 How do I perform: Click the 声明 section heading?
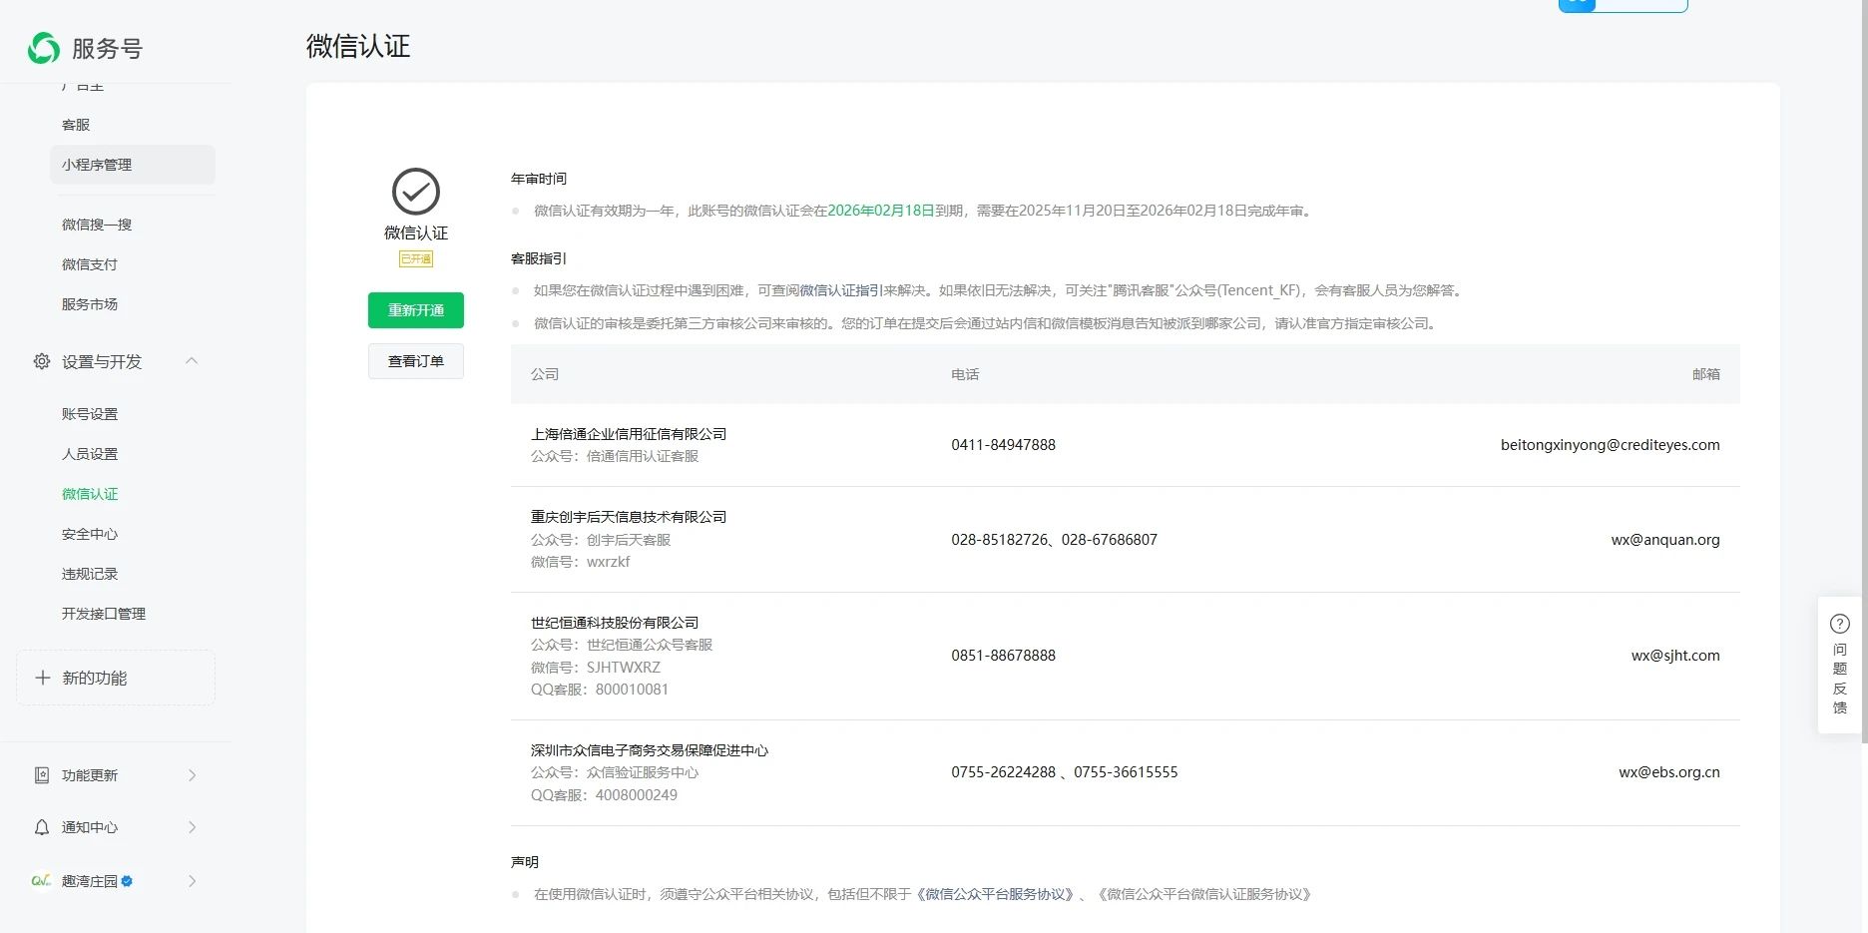tap(525, 862)
